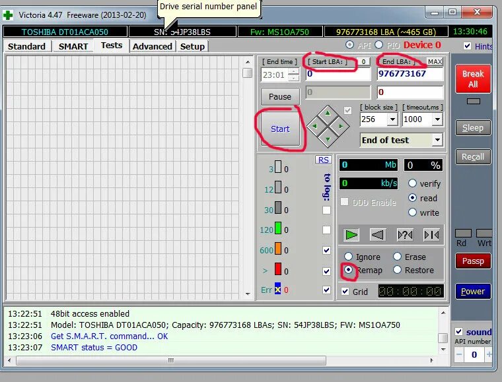Click the Passp button
Image resolution: width=502 pixels, height=382 pixels.
[x=473, y=261]
